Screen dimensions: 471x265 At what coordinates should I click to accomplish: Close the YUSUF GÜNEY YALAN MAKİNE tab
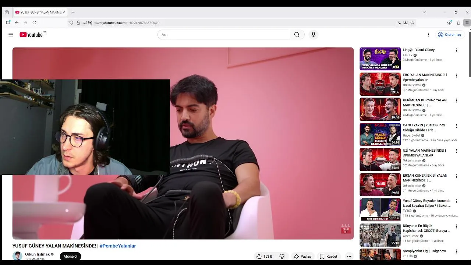click(64, 12)
